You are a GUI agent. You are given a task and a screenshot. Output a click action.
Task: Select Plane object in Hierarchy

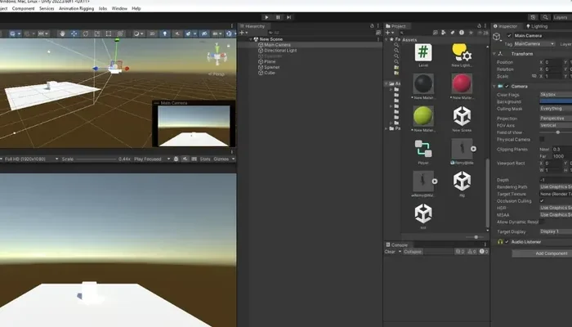point(270,61)
